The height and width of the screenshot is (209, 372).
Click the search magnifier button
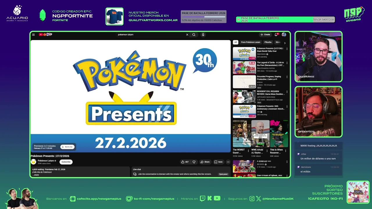pyautogui.click(x=194, y=35)
